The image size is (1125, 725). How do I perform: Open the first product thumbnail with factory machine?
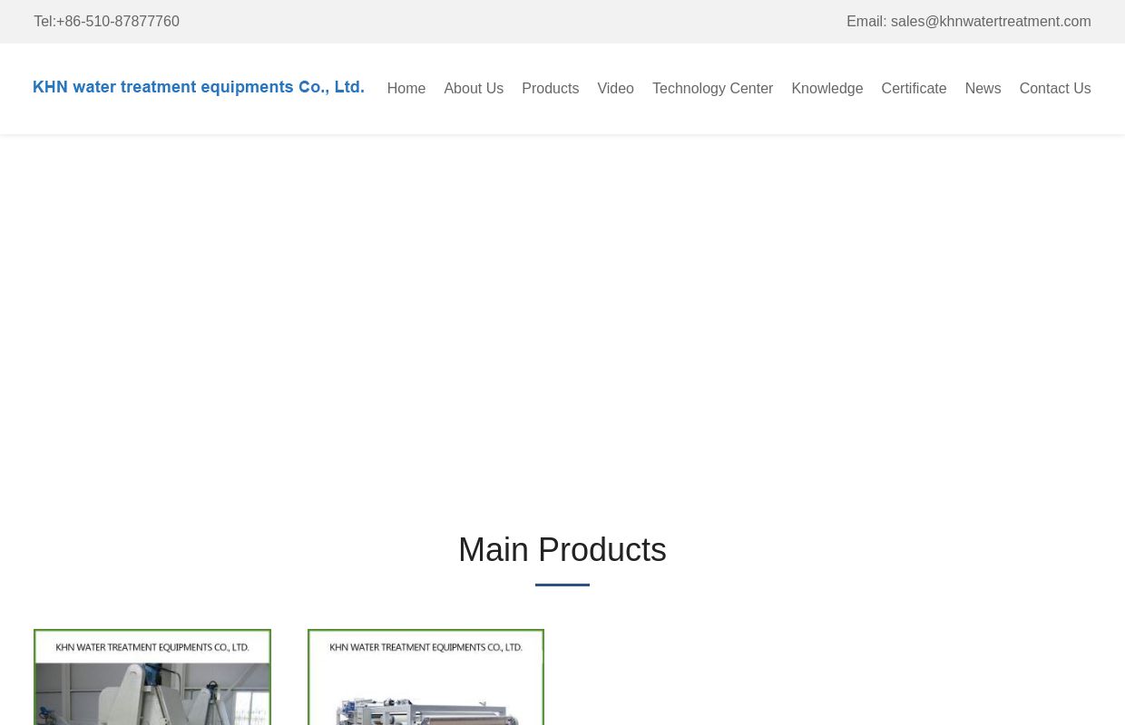(x=152, y=693)
